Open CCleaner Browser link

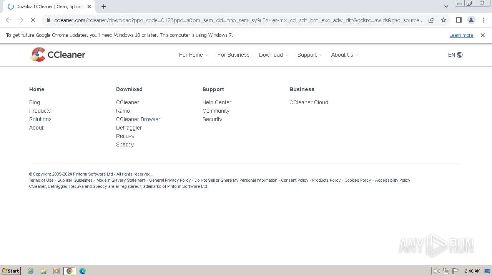(x=138, y=119)
